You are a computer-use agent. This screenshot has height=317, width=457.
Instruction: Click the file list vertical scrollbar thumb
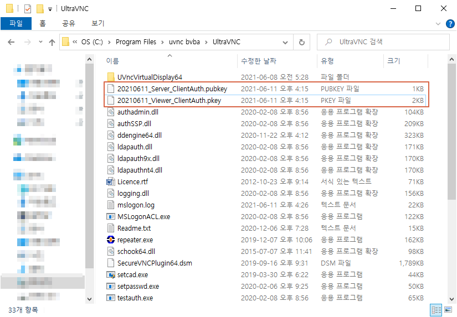click(x=452, y=132)
